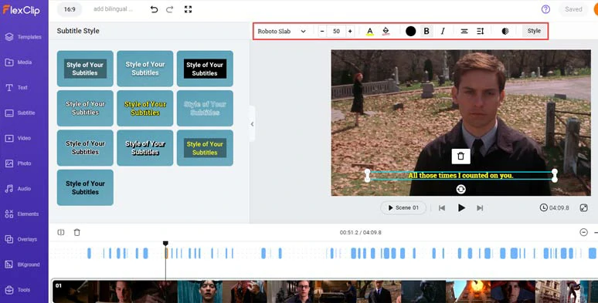Delete the selected timeline item
This screenshot has height=303, width=598.
[x=76, y=232]
